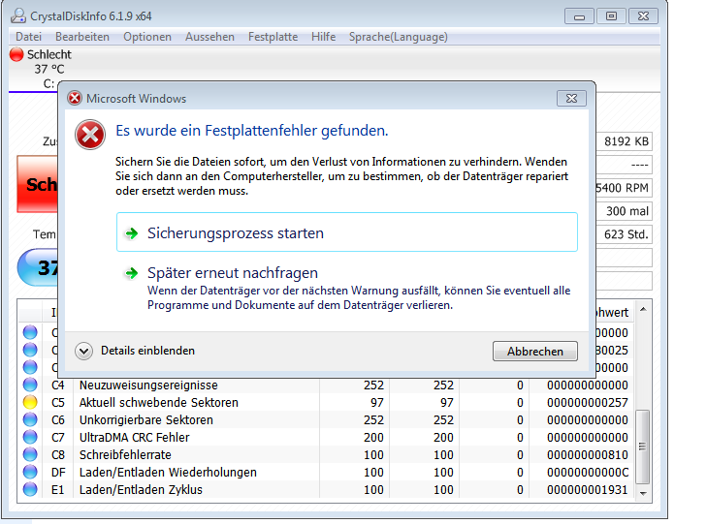The width and height of the screenshot is (707, 524).
Task: Open the Optionen menu
Action: [x=147, y=37]
